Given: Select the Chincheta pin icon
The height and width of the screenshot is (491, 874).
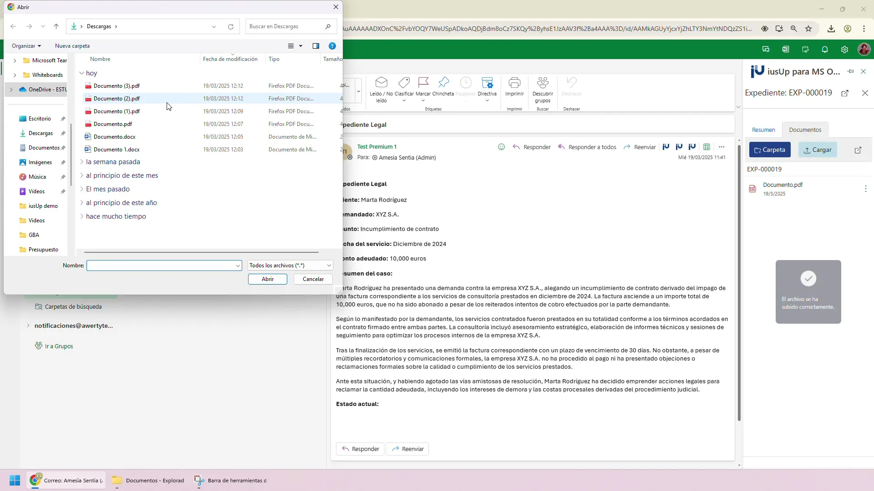Looking at the screenshot, I should coord(443,83).
